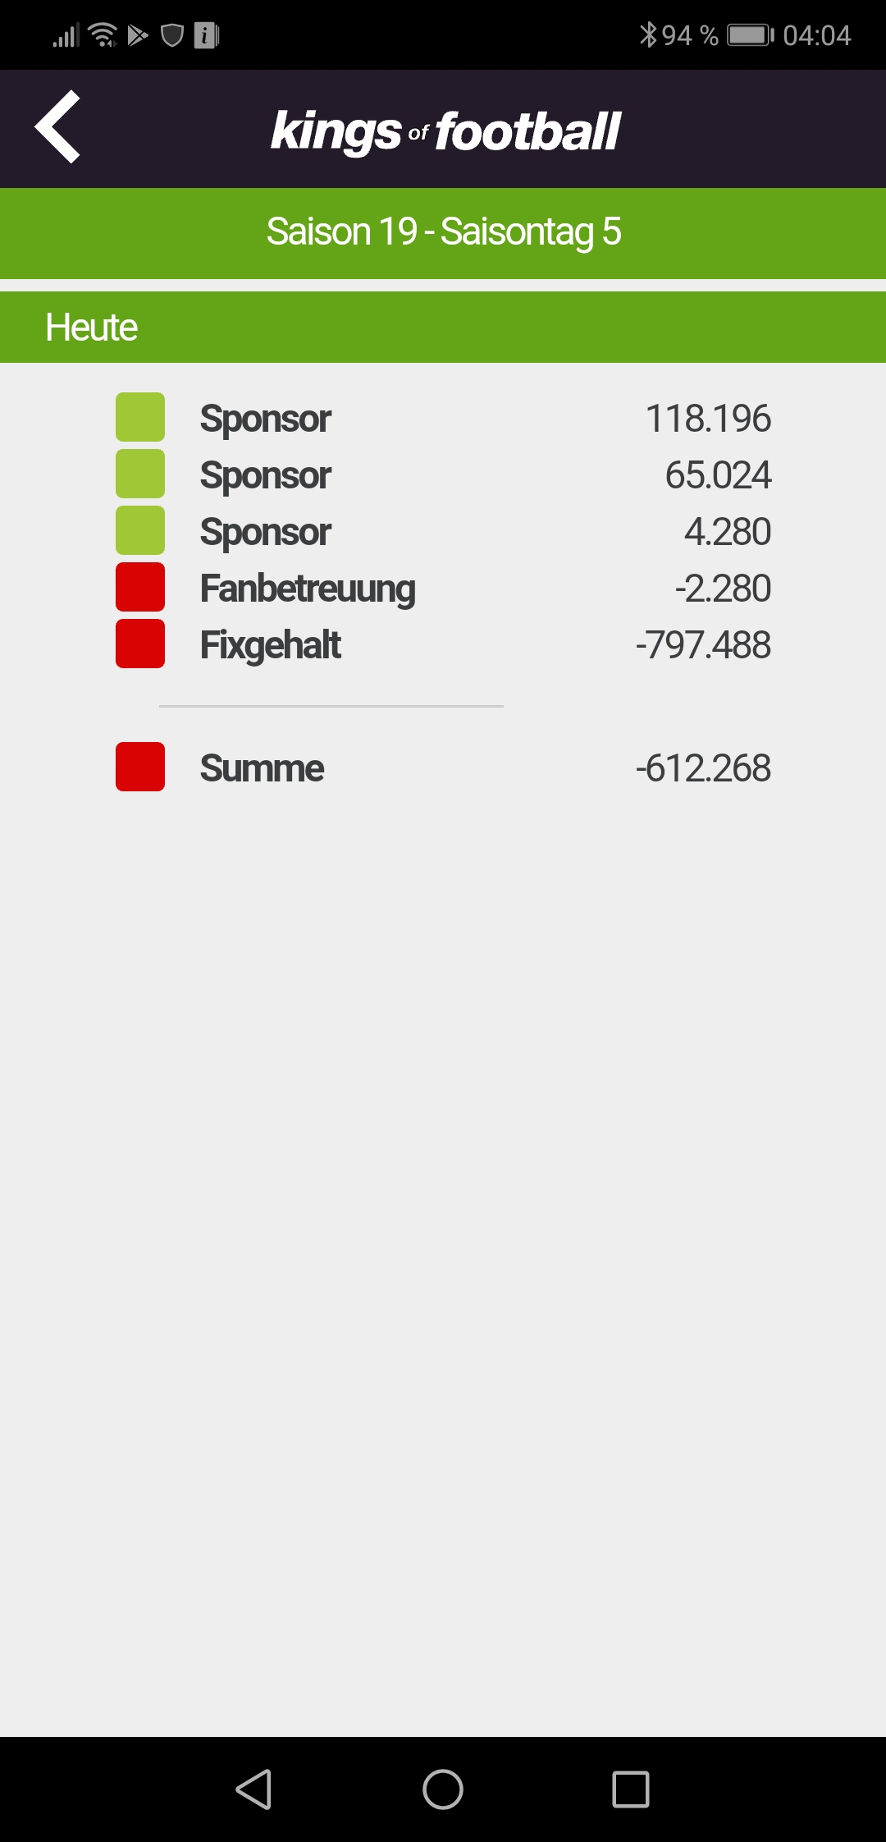
Task: Tap the third Sponsor amount 4.280
Action: [728, 532]
